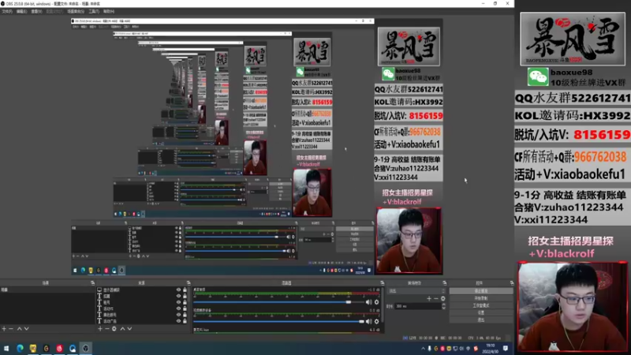Remove the selected source with the minus icon
The width and height of the screenshot is (631, 355).
click(x=107, y=329)
